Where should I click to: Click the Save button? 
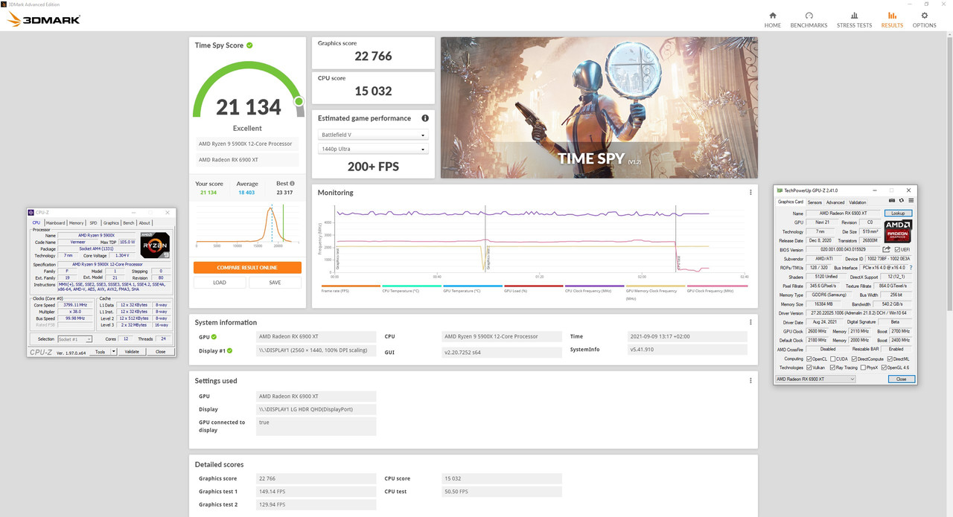tap(275, 283)
